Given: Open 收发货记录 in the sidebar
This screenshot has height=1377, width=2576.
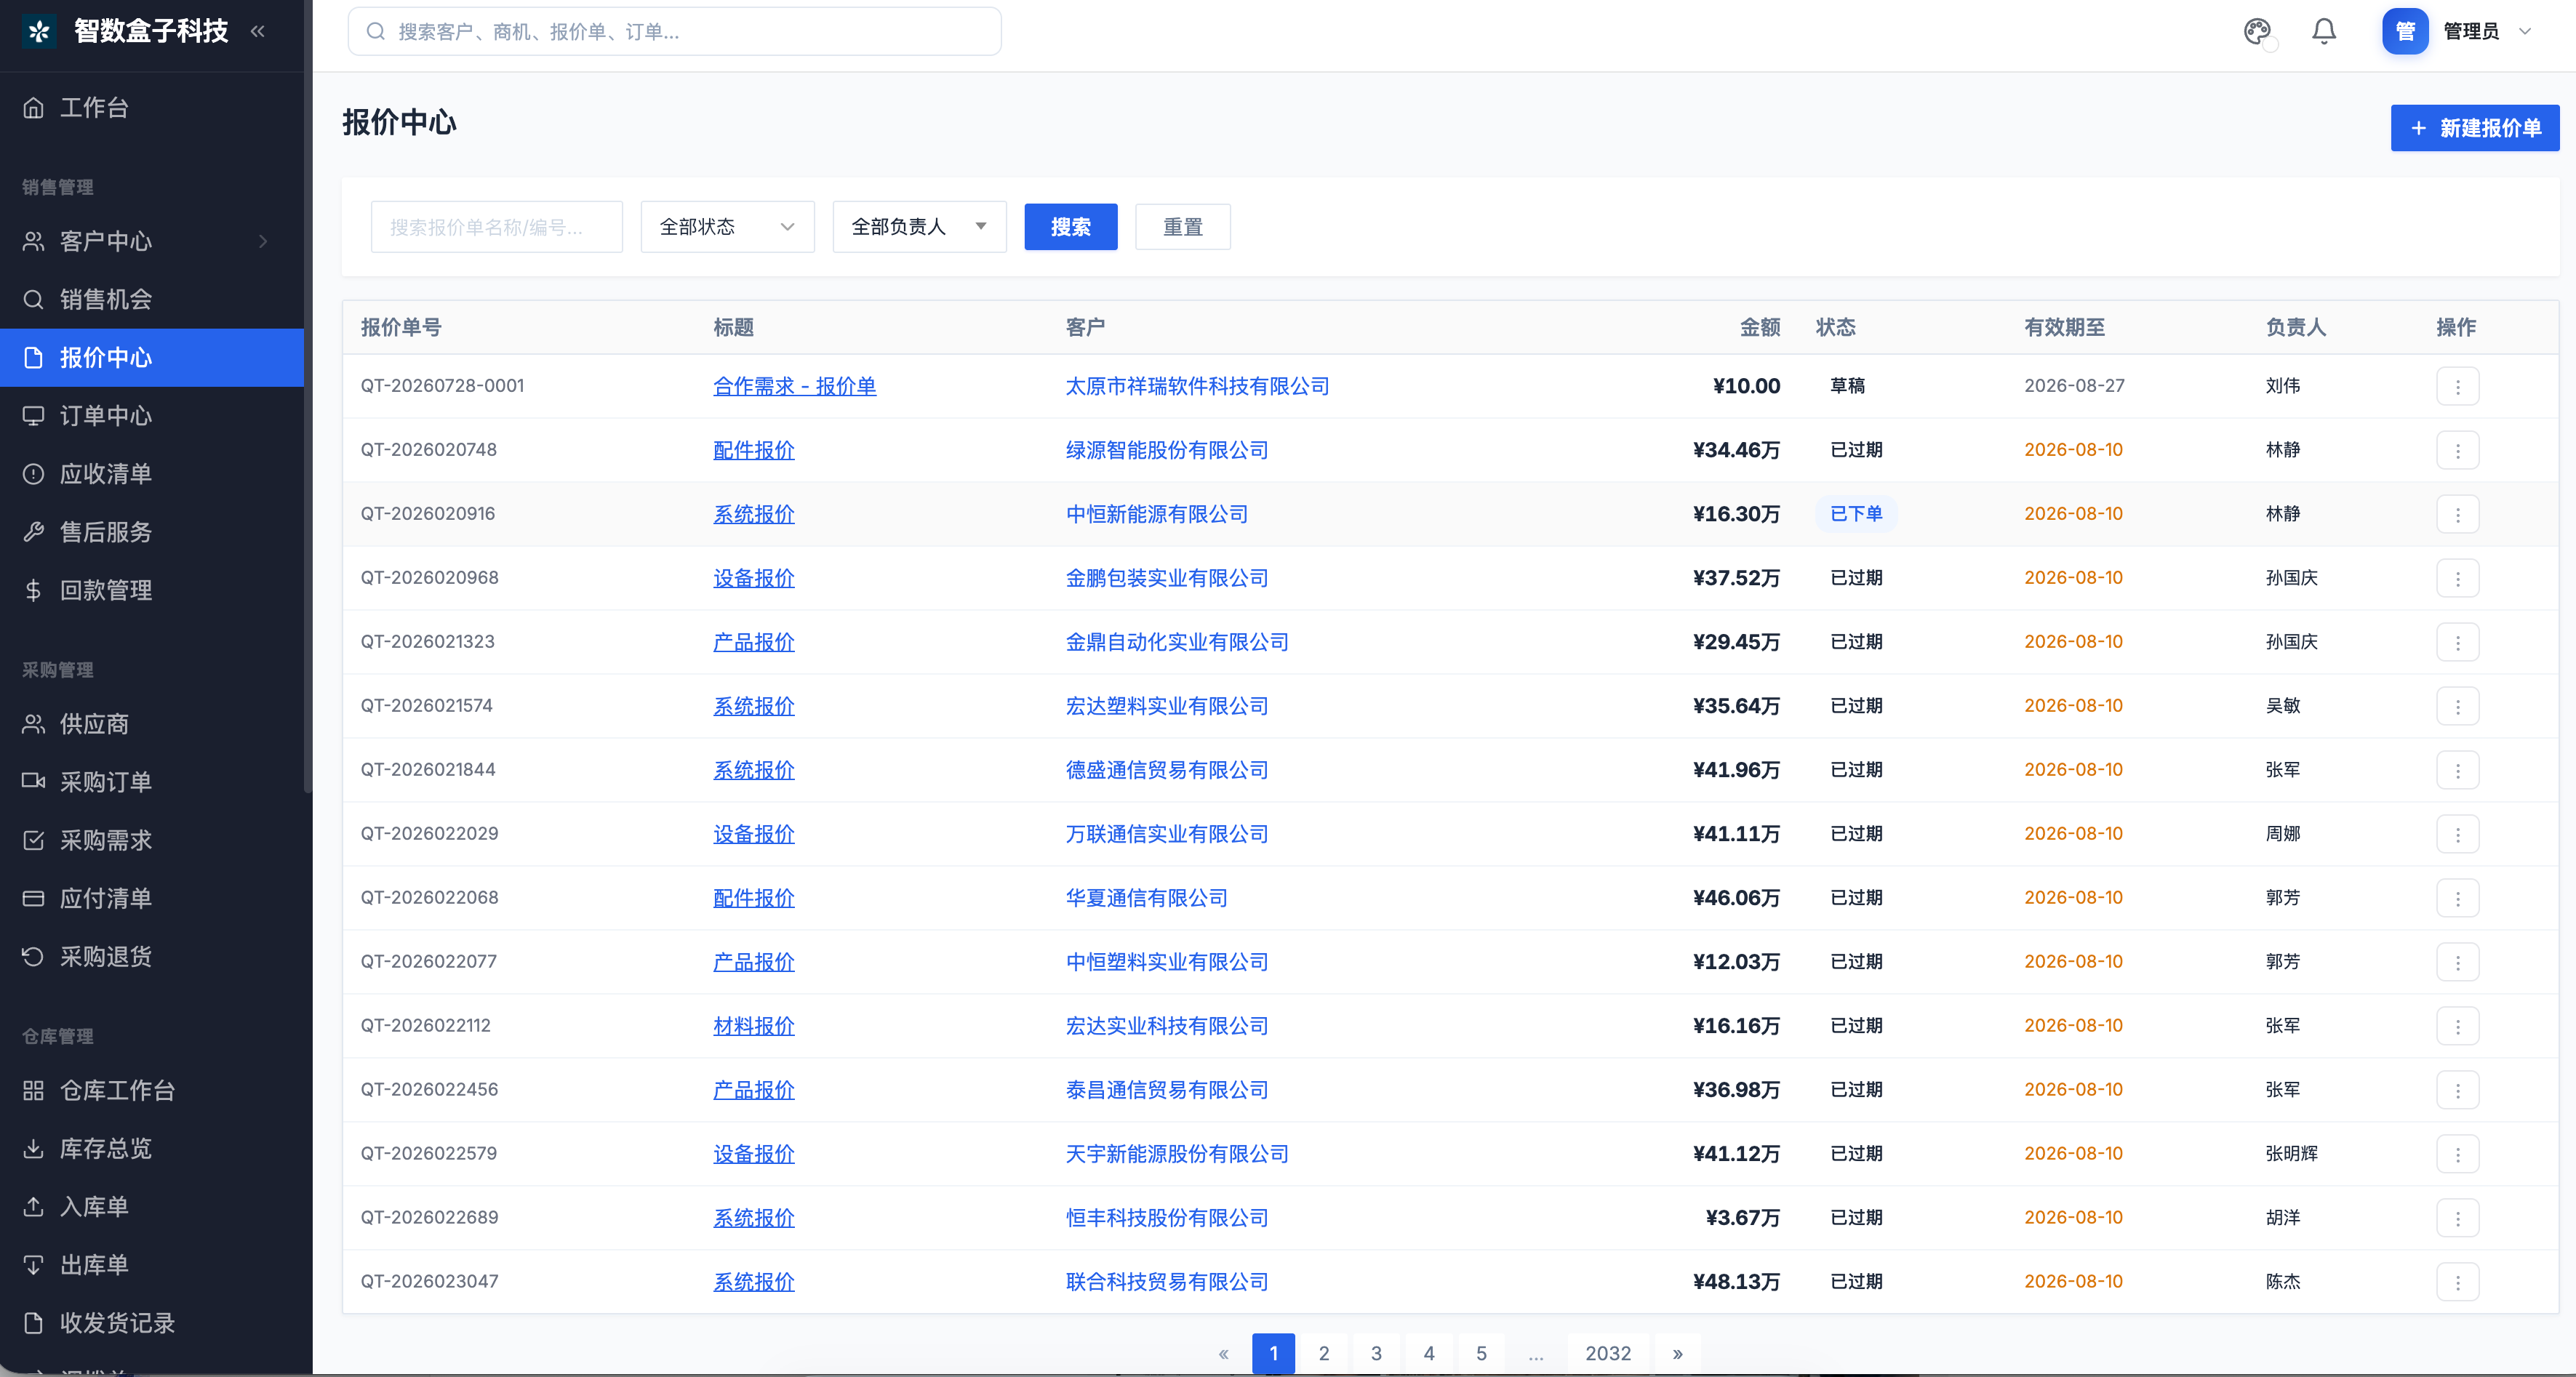Looking at the screenshot, I should click(x=152, y=1323).
